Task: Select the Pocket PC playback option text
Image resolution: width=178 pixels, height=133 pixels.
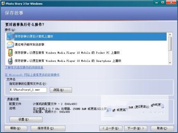Action: (67, 53)
